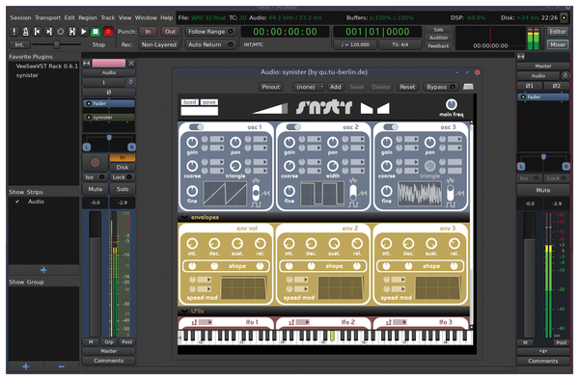Click the env 2 release knob
Viewport: 579px width, 380px height.
point(357,243)
